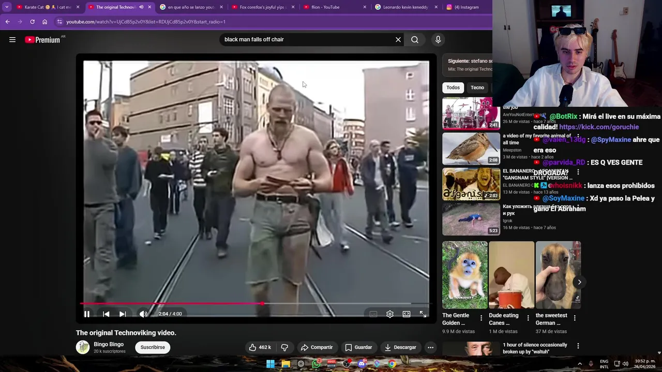Open the volume control in system tray

tap(625, 364)
